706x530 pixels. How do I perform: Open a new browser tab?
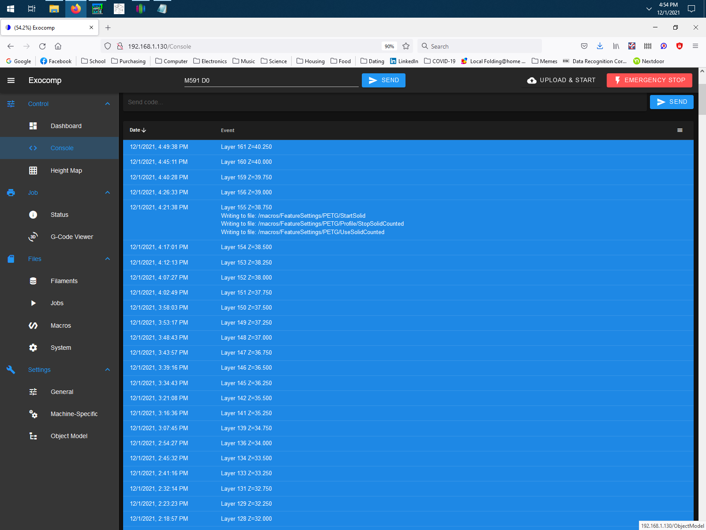[x=108, y=27]
